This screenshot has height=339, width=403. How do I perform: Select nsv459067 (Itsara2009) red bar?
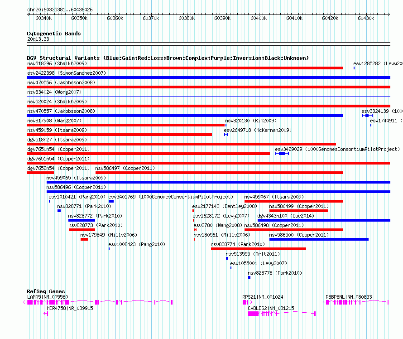(x=294, y=201)
